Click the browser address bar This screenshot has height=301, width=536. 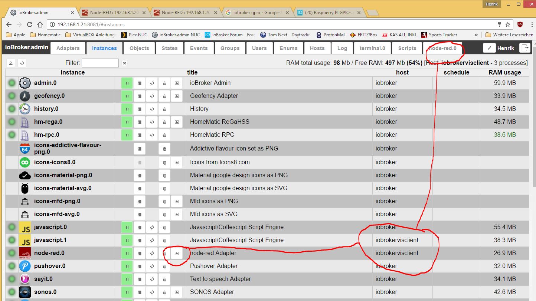click(x=275, y=24)
